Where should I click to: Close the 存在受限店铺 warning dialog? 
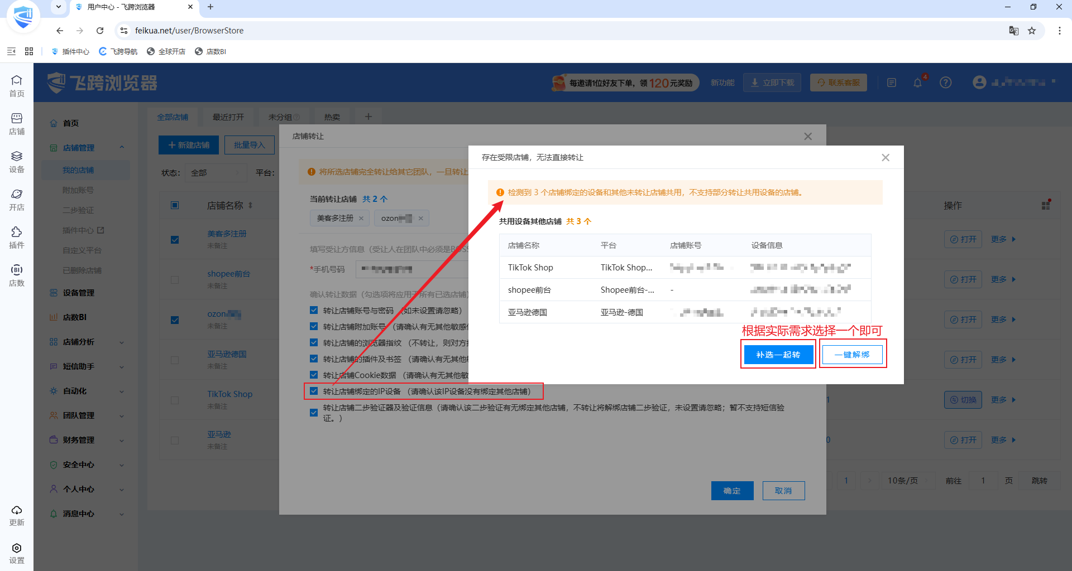click(886, 158)
